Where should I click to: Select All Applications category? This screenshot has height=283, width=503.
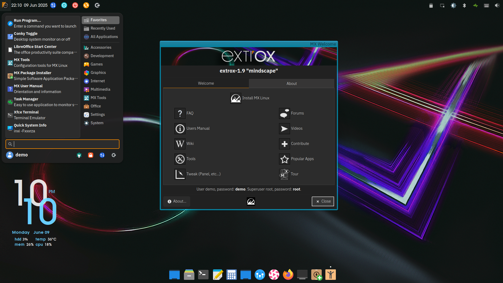101,37
